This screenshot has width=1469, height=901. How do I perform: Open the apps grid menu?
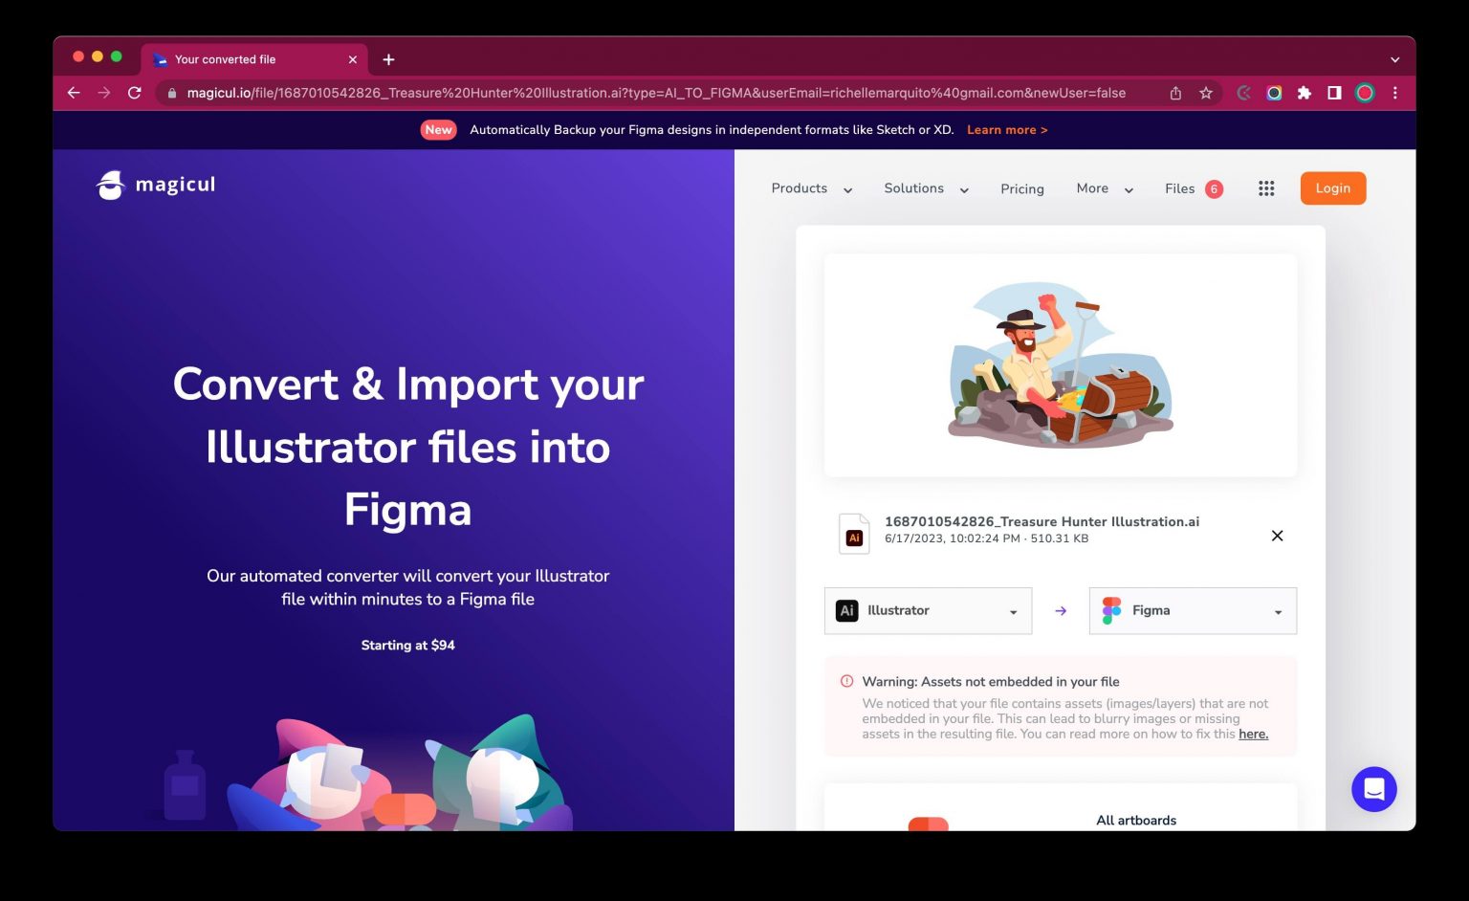(x=1266, y=188)
